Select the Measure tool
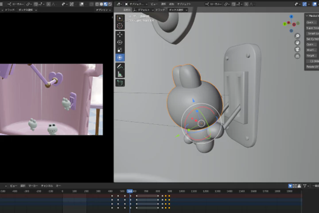This screenshot has height=213, width=319. tap(120, 74)
